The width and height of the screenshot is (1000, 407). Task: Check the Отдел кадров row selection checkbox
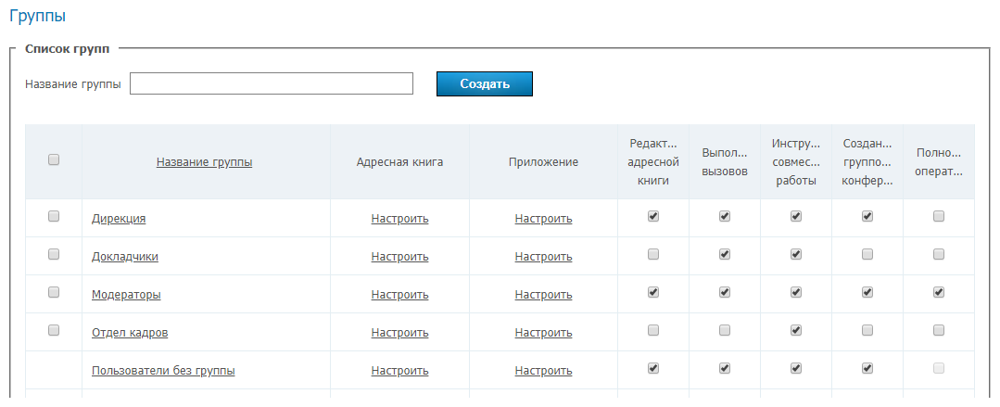tap(54, 330)
